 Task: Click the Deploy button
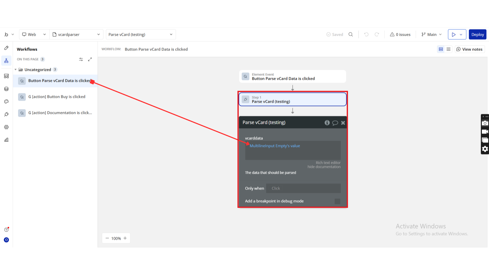click(x=477, y=34)
